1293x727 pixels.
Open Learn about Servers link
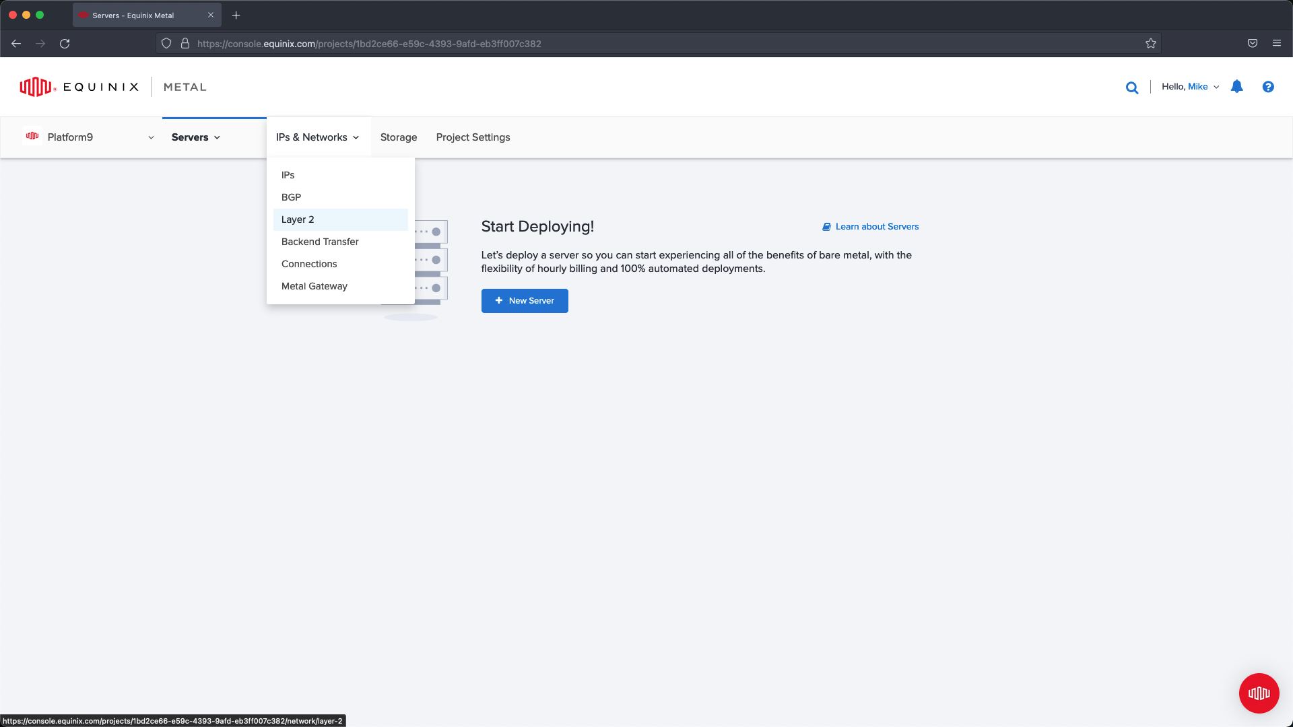pos(870,227)
